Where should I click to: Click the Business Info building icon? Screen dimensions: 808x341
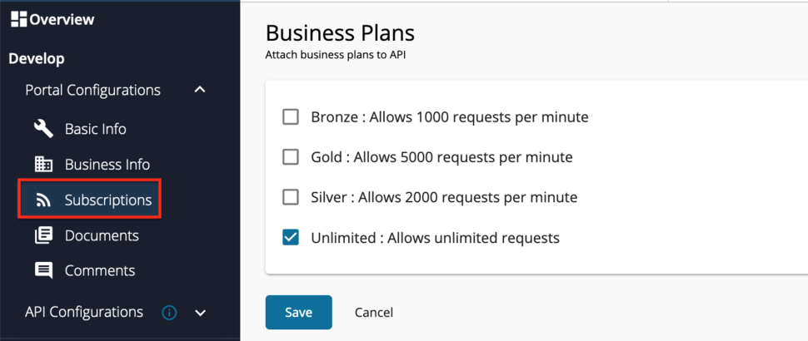click(43, 164)
